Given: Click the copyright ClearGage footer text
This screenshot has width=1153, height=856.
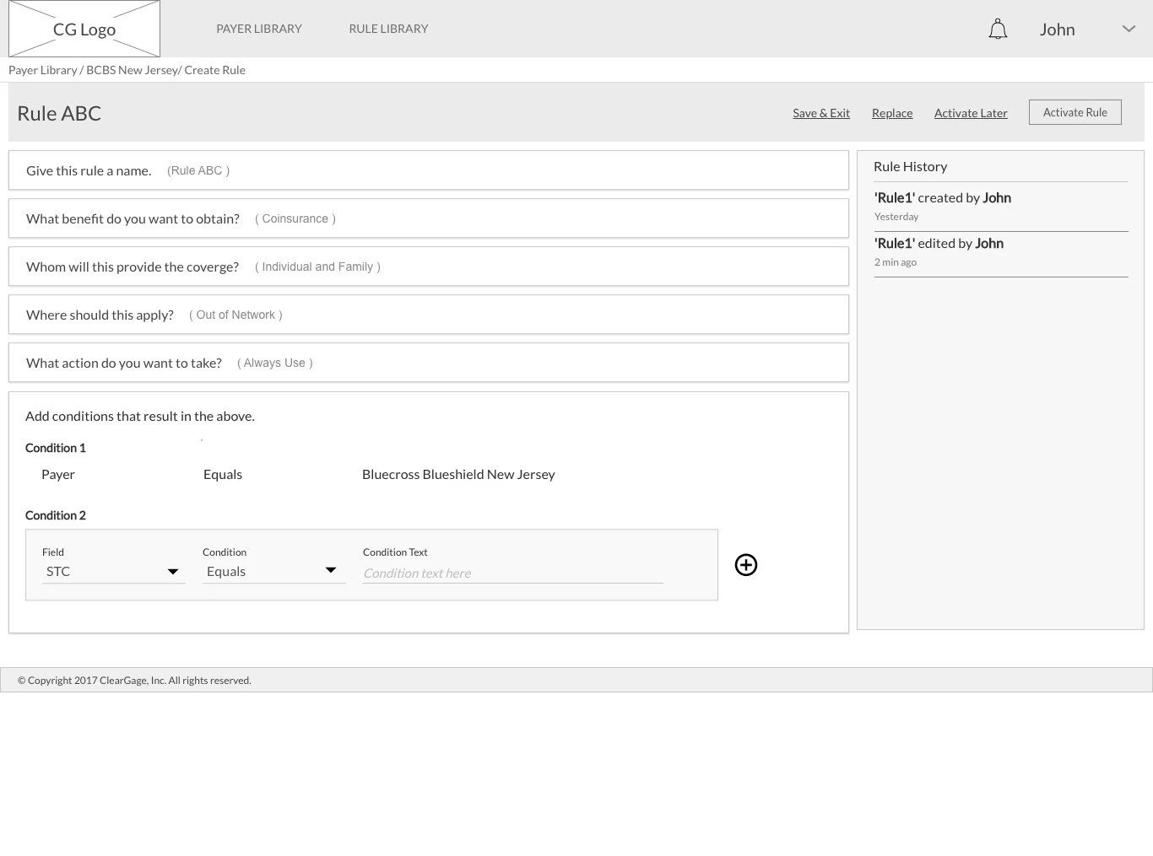Looking at the screenshot, I should click(x=134, y=681).
